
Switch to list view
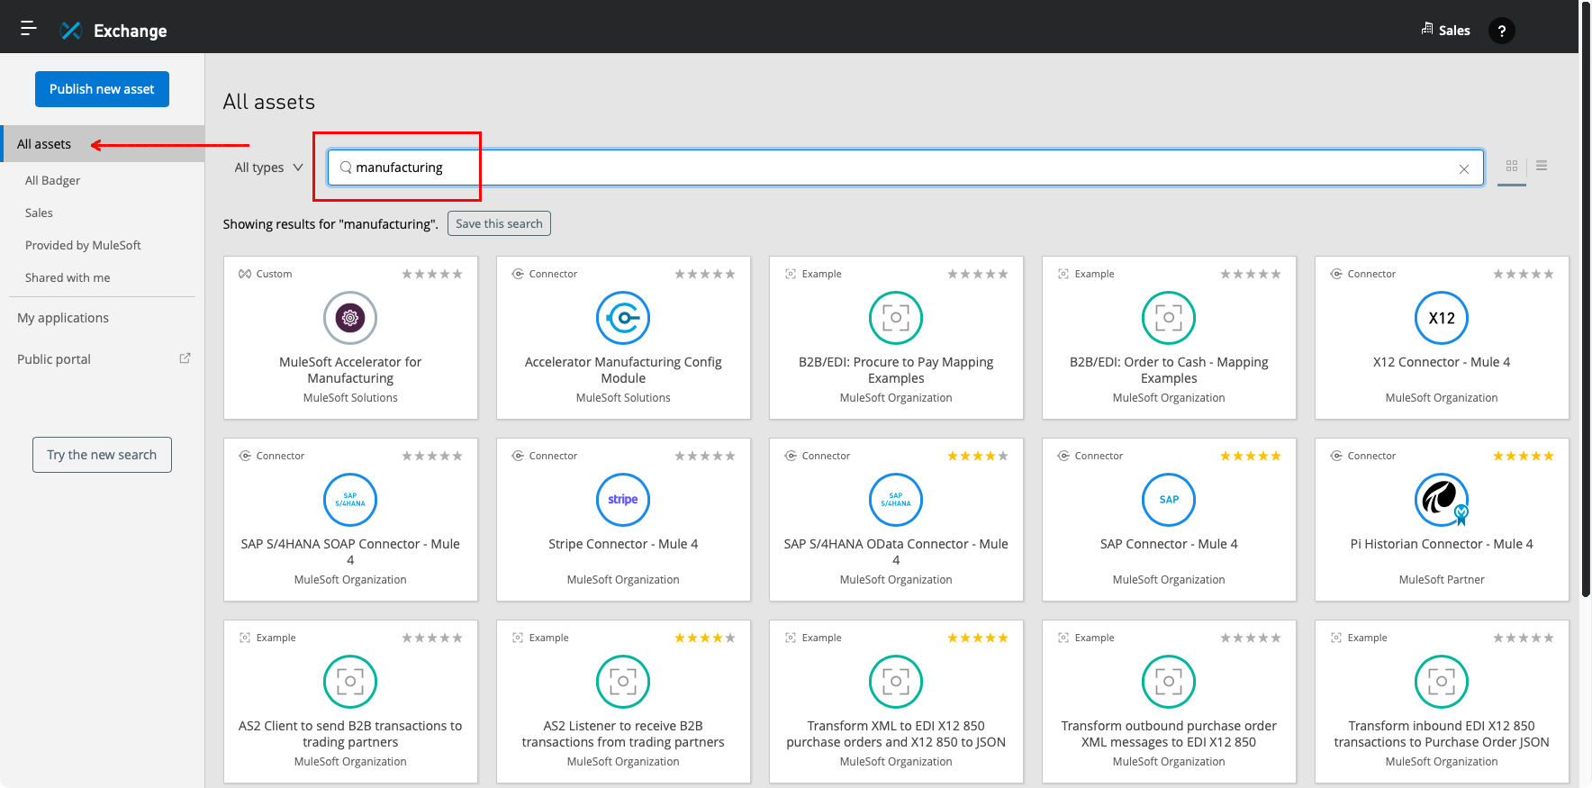pyautogui.click(x=1542, y=166)
